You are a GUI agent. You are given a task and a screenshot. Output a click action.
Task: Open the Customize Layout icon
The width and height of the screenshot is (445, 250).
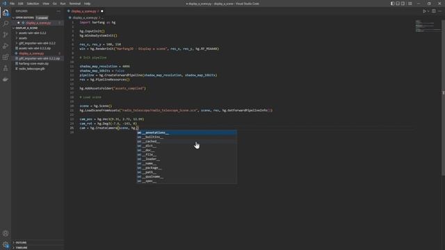[x=410, y=3]
